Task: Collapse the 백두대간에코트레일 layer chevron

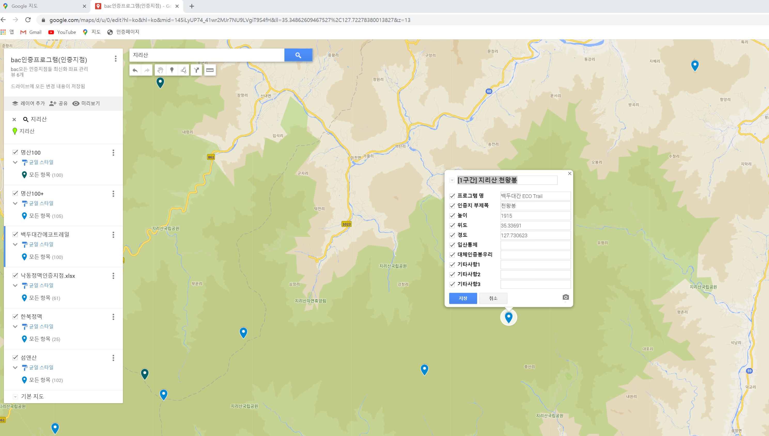Action: coord(15,244)
